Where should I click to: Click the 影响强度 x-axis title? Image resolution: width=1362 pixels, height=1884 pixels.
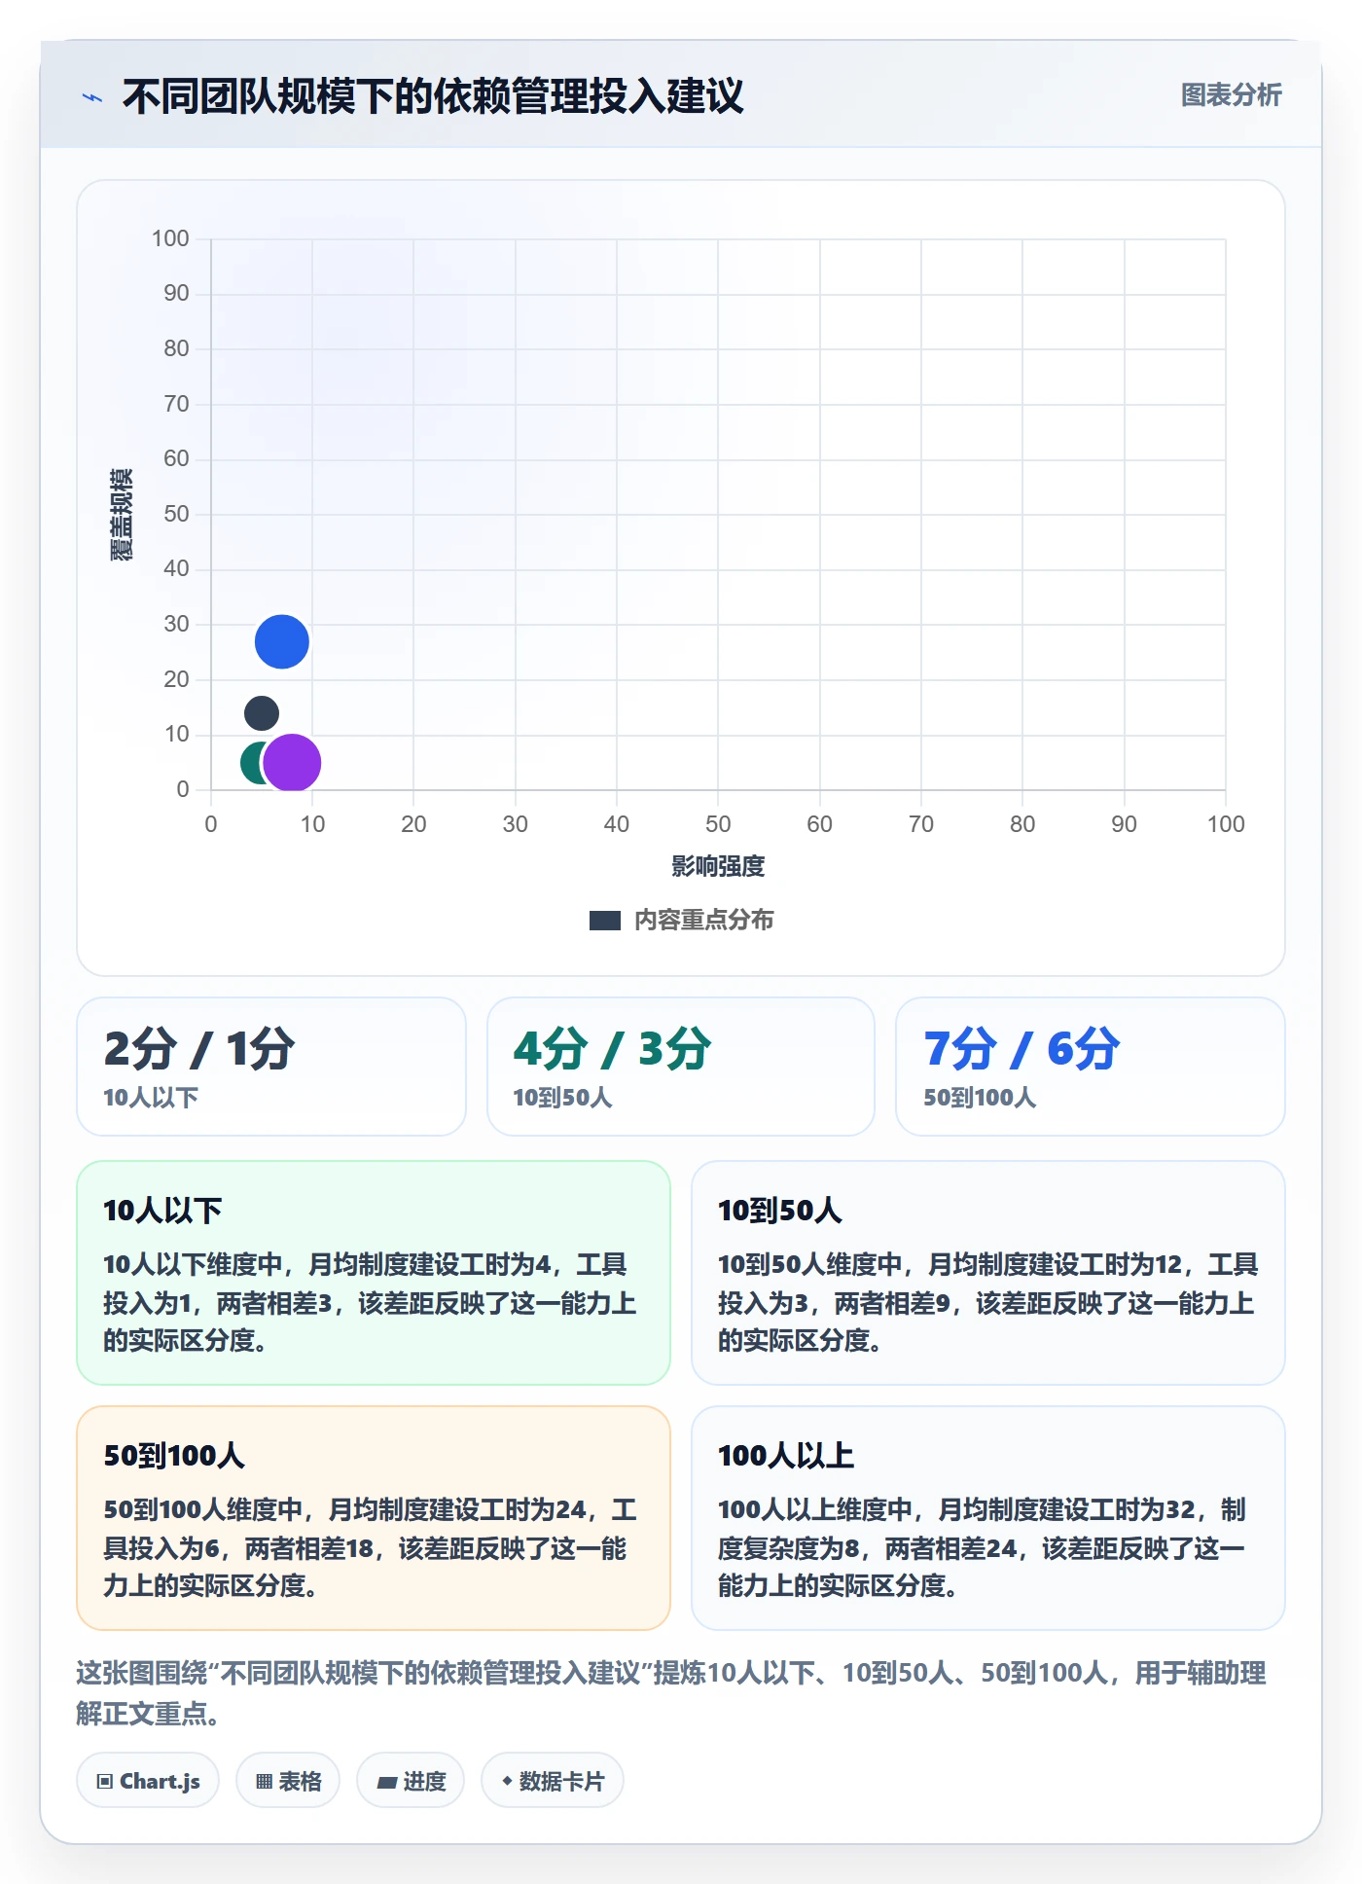click(718, 866)
